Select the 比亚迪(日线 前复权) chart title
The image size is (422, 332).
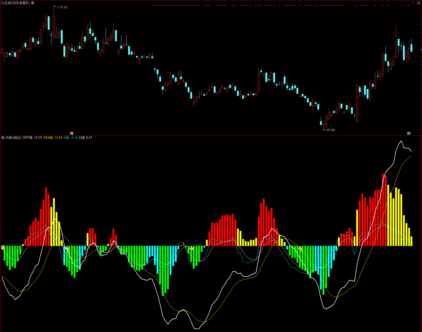tap(16, 3)
